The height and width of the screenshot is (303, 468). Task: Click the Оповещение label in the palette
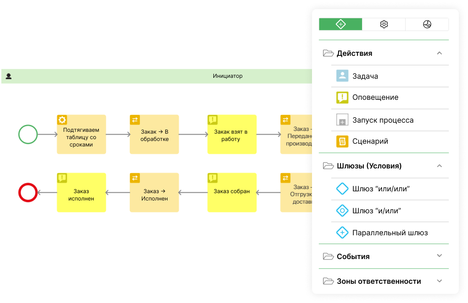pyautogui.click(x=375, y=97)
